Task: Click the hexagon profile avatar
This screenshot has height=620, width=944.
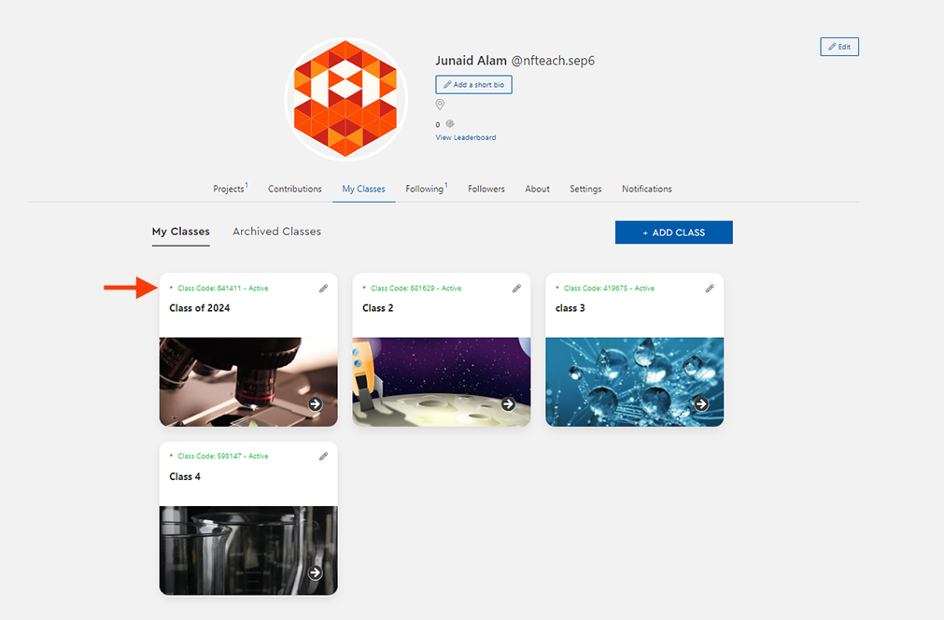Action: (x=345, y=99)
